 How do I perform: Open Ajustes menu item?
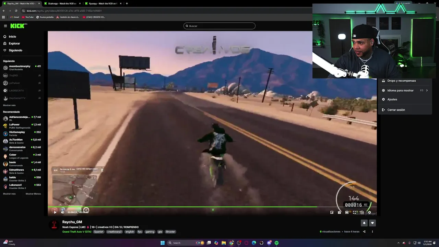coord(405,99)
